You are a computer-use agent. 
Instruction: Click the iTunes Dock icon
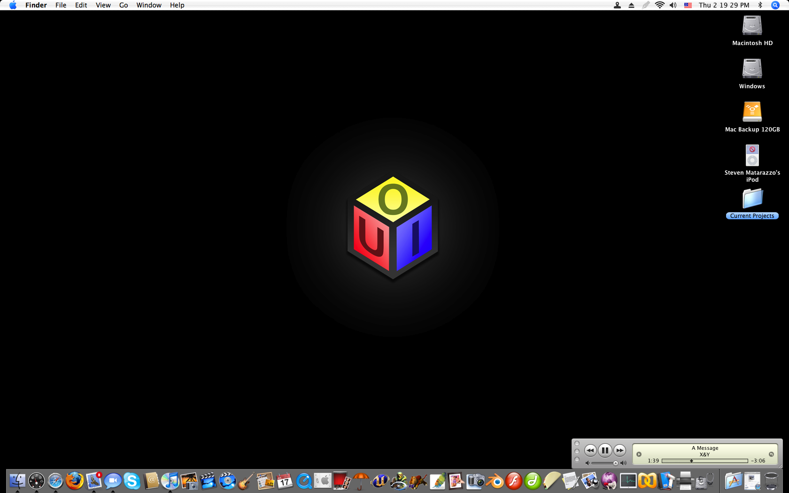[x=170, y=481]
